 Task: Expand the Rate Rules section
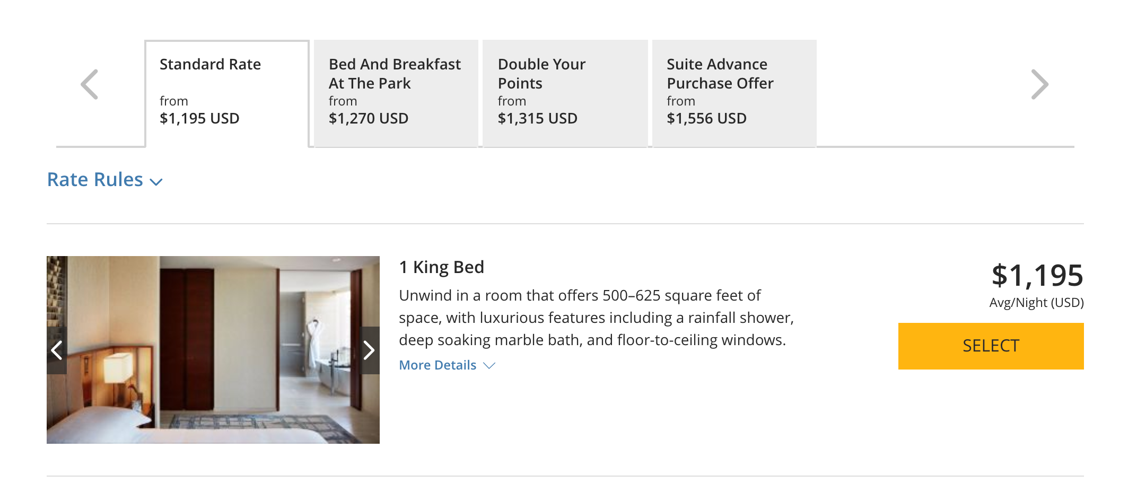tap(95, 180)
